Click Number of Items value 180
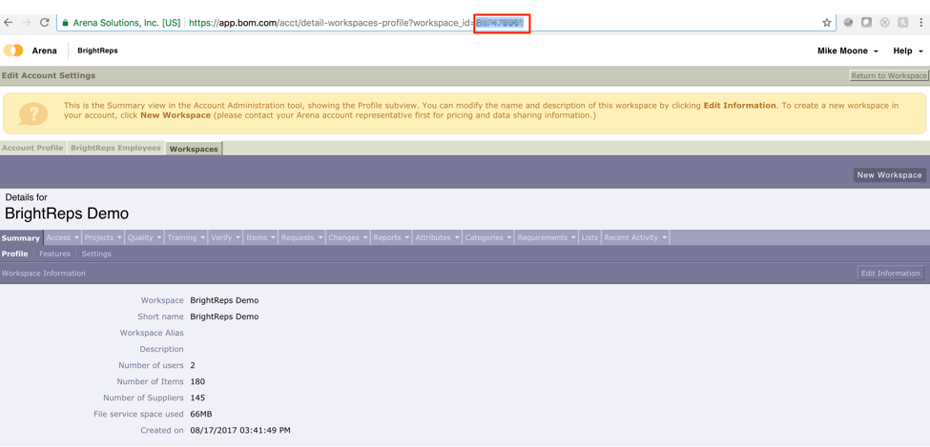930x447 pixels. click(197, 381)
